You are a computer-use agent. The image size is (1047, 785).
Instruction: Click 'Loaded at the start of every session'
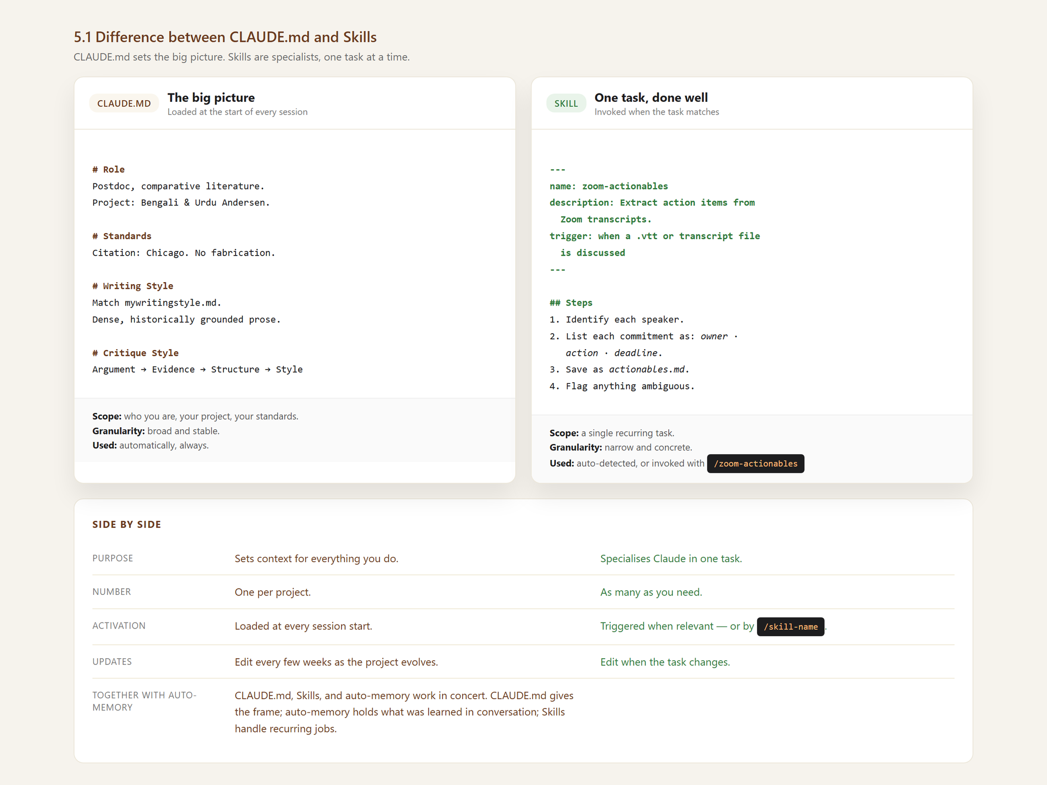(237, 112)
